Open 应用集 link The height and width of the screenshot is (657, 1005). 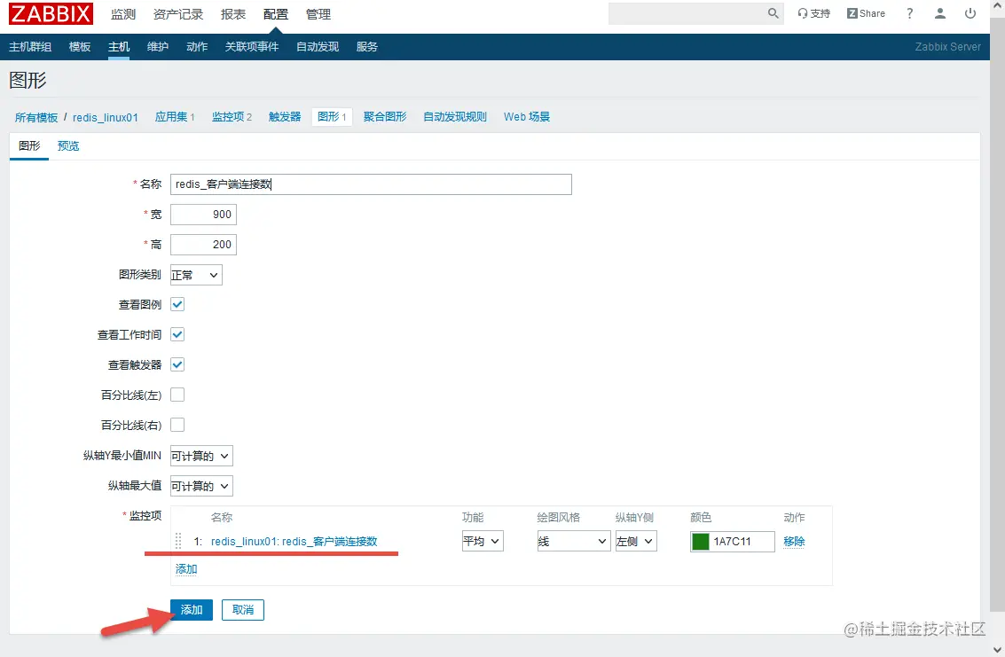175,117
